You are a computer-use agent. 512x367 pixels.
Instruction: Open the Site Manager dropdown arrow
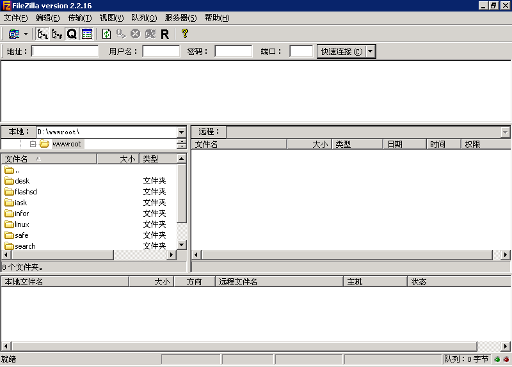(x=26, y=34)
